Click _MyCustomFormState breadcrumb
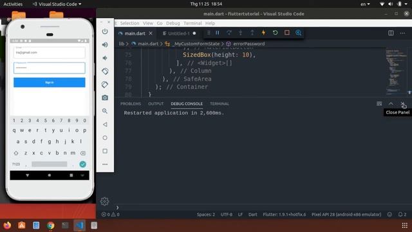The height and width of the screenshot is (232, 412). 196,44
